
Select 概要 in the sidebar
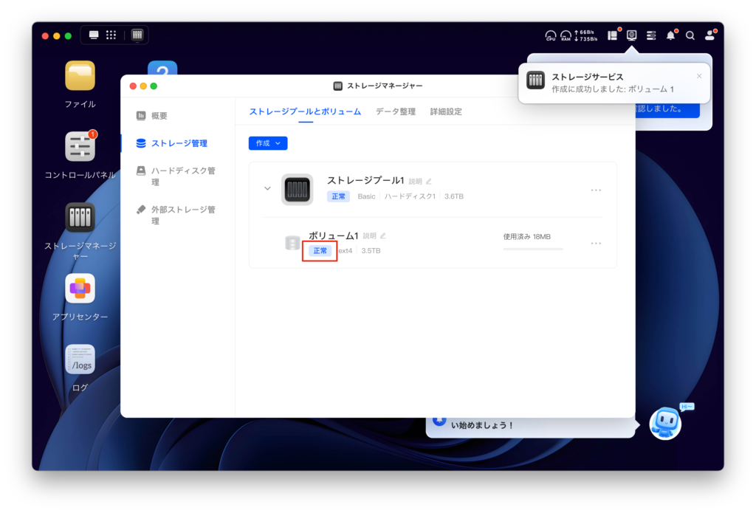tap(159, 116)
